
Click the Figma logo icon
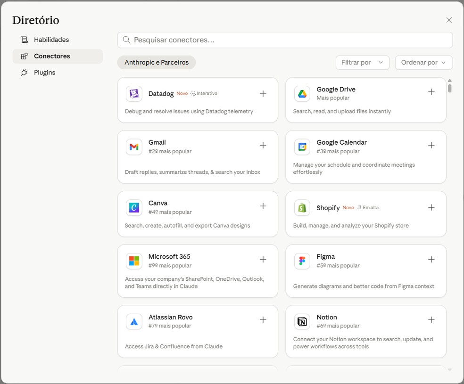pos(302,261)
